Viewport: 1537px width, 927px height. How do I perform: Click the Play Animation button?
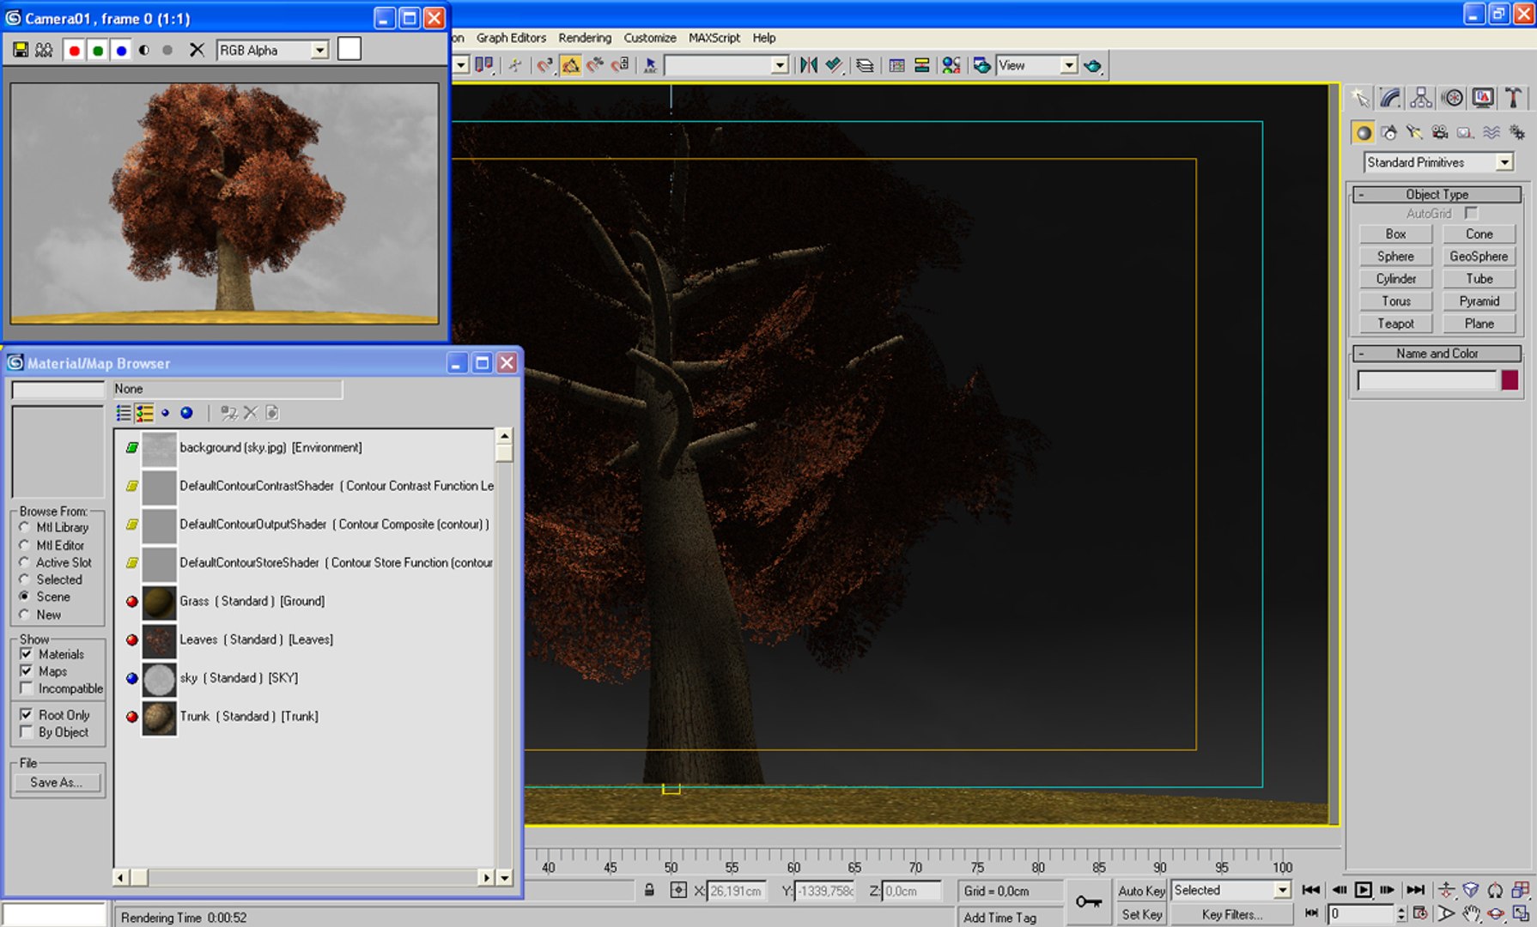tap(1363, 890)
